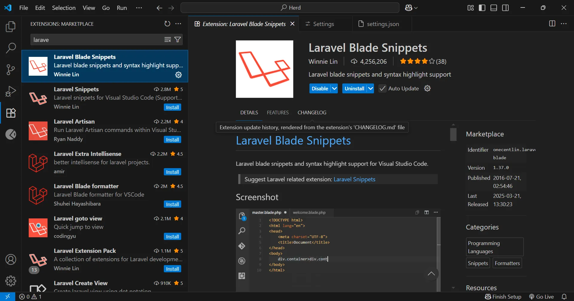Open Extensions view more actions menu

pos(178,24)
